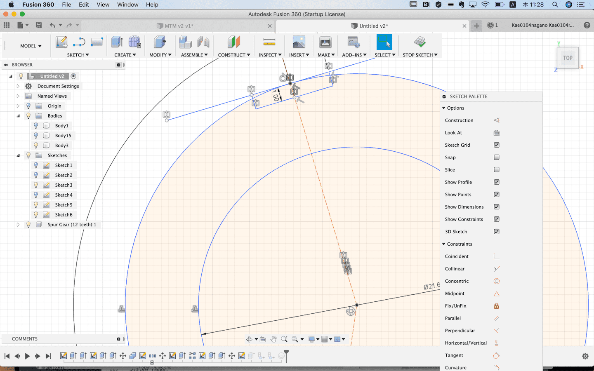This screenshot has height=371, width=594.
Task: Enable the Snap checkbox
Action: tap(496, 157)
